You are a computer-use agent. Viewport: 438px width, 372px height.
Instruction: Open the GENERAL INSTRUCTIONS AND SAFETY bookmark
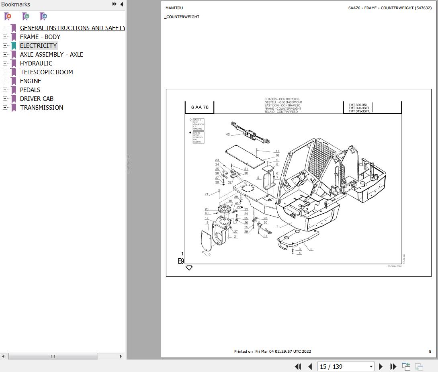coord(72,28)
